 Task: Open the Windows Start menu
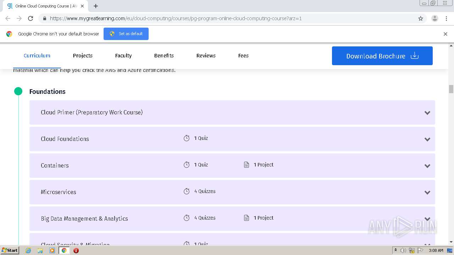(x=10, y=250)
